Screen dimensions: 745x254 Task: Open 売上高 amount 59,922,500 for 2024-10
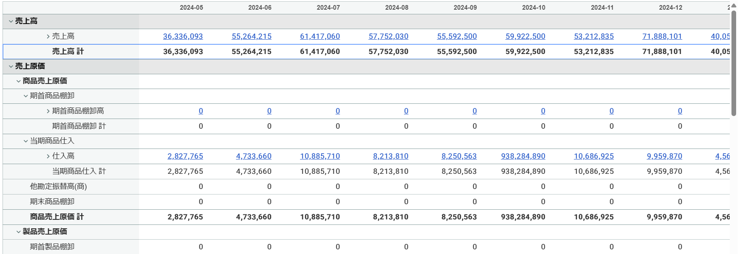(525, 36)
